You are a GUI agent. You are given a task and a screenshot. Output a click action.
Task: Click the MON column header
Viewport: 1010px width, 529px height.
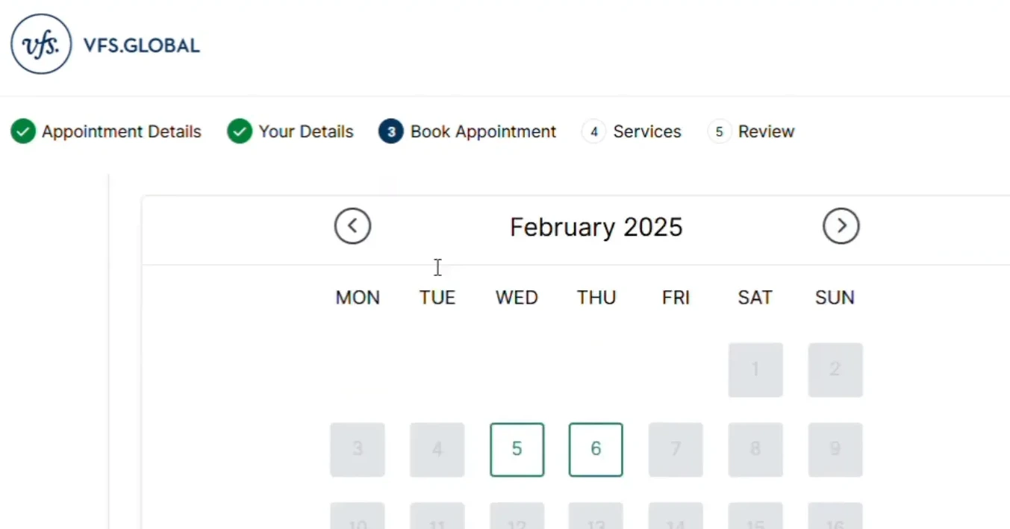coord(358,298)
